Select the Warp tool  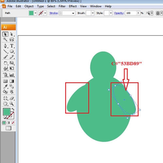[5, 68]
